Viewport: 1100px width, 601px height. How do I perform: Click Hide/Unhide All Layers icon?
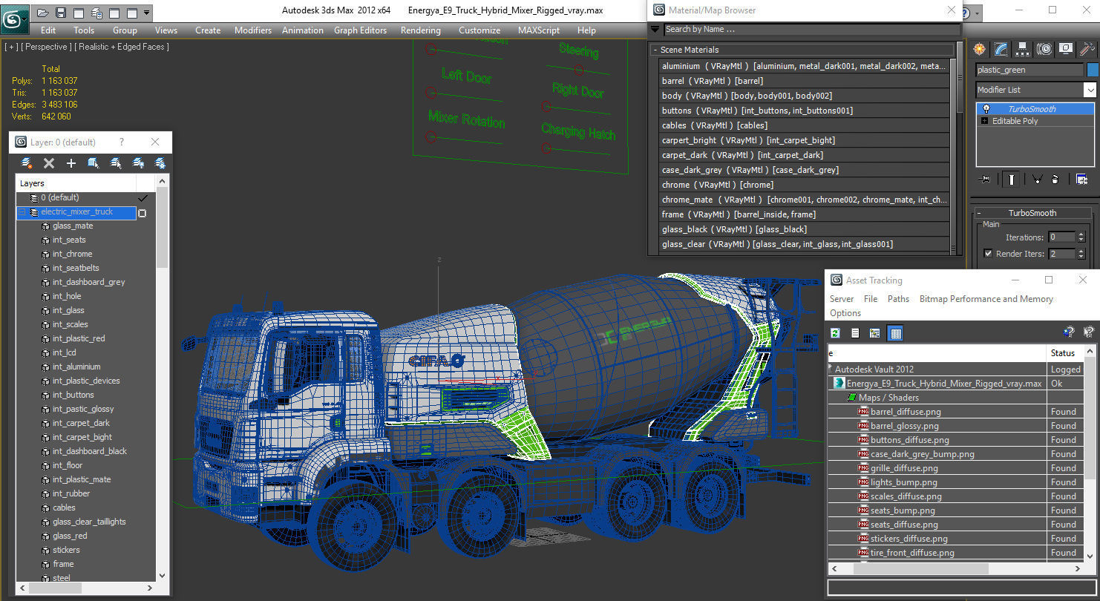[x=138, y=163]
